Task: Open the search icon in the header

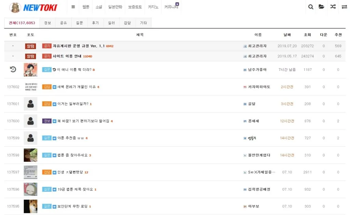Action: point(310,7)
